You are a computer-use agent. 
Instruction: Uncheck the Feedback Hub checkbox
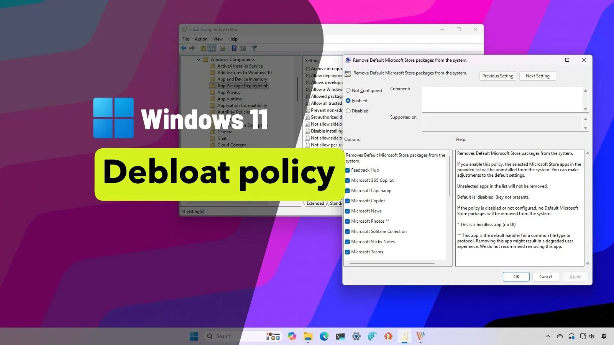pyautogui.click(x=348, y=170)
